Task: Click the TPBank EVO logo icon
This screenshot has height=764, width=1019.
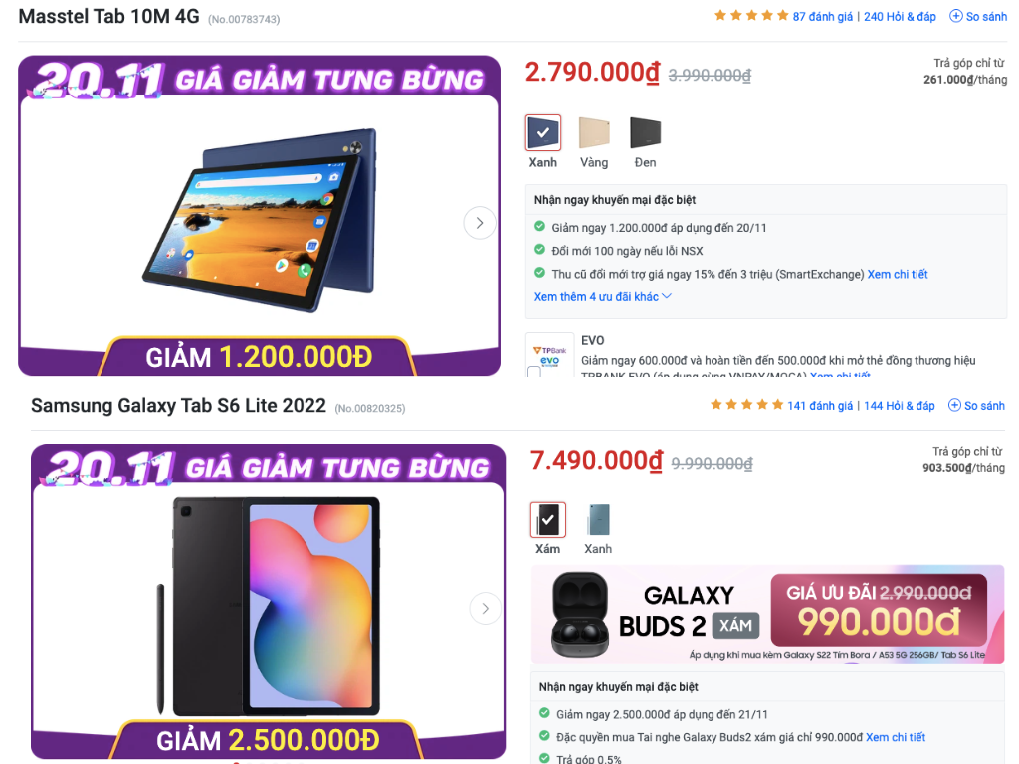Action: pyautogui.click(x=549, y=355)
